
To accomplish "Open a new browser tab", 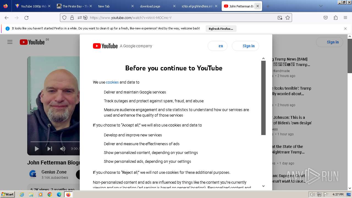I will 268,6.
